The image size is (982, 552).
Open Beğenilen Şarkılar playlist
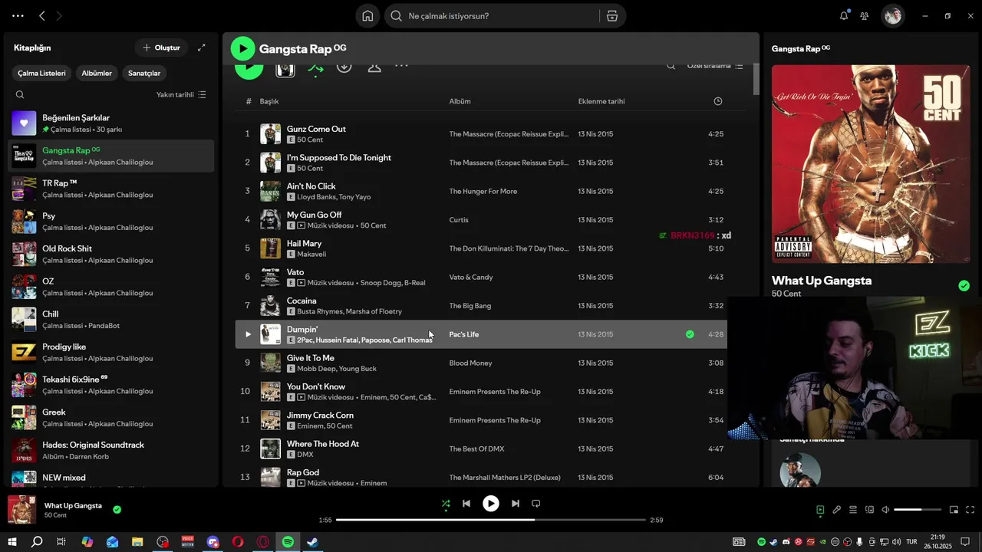tap(112, 123)
